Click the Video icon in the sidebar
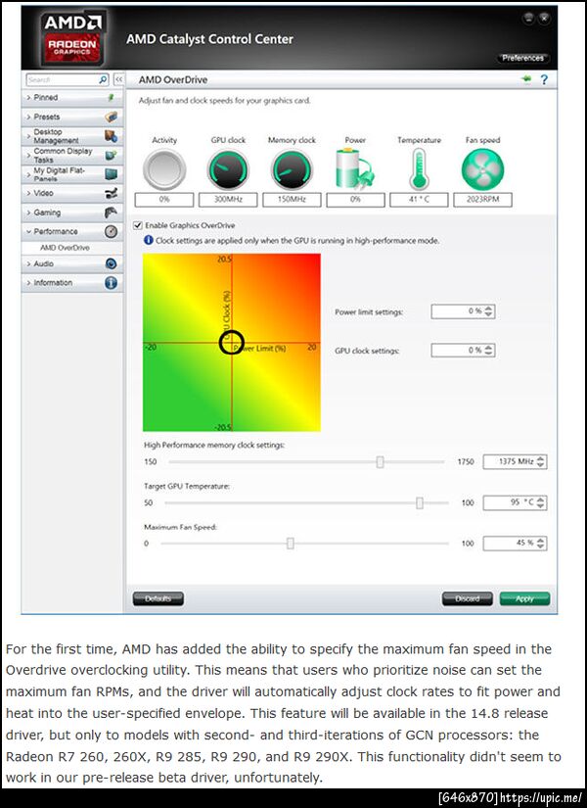 coord(111,193)
